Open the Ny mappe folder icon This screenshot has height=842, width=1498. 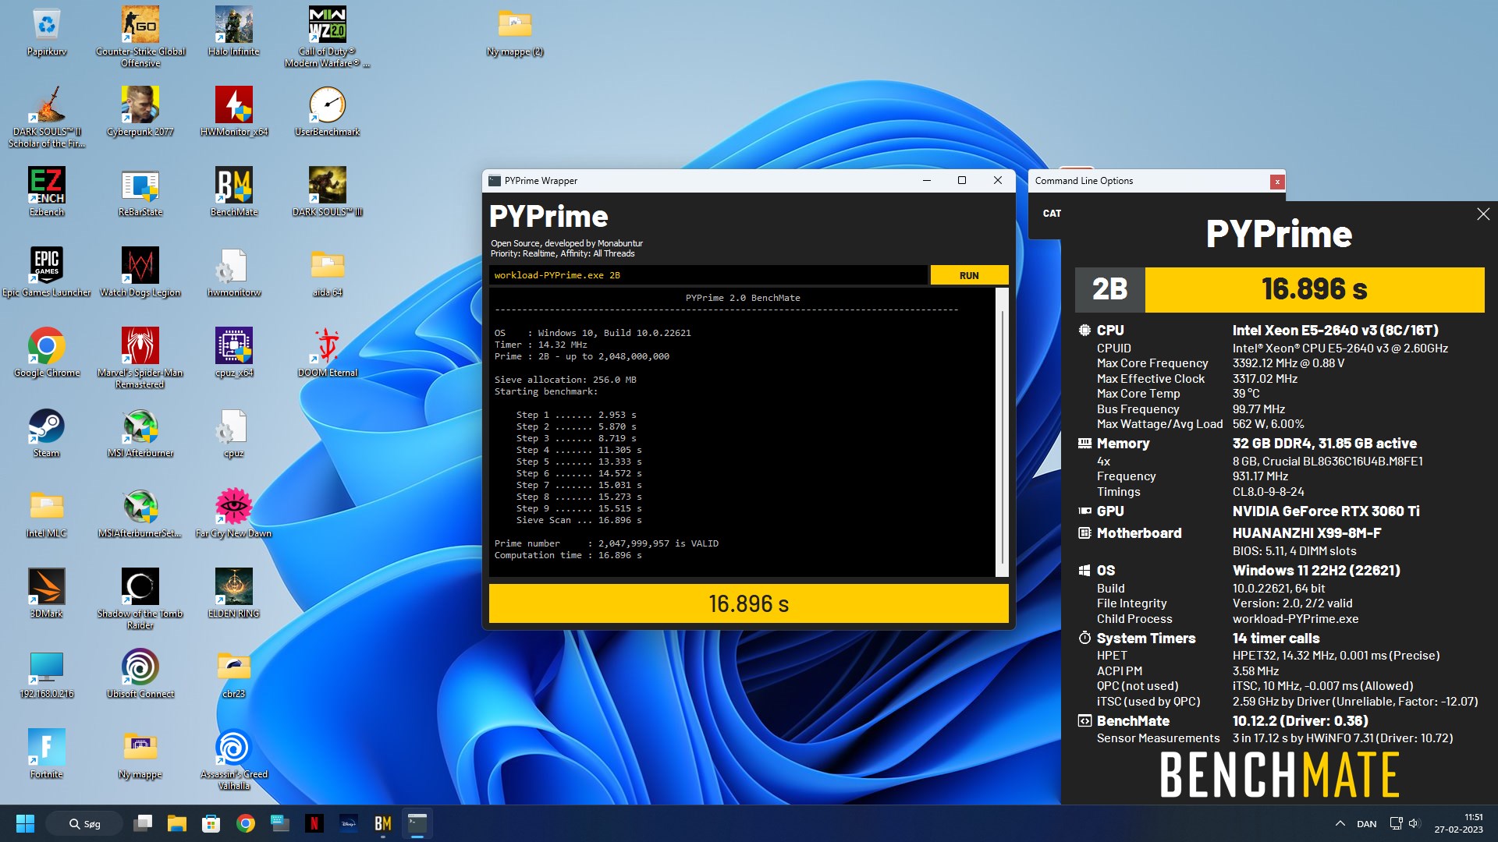pyautogui.click(x=140, y=754)
